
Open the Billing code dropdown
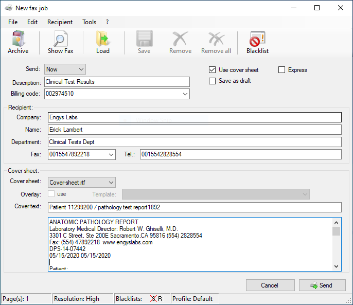tap(185, 94)
